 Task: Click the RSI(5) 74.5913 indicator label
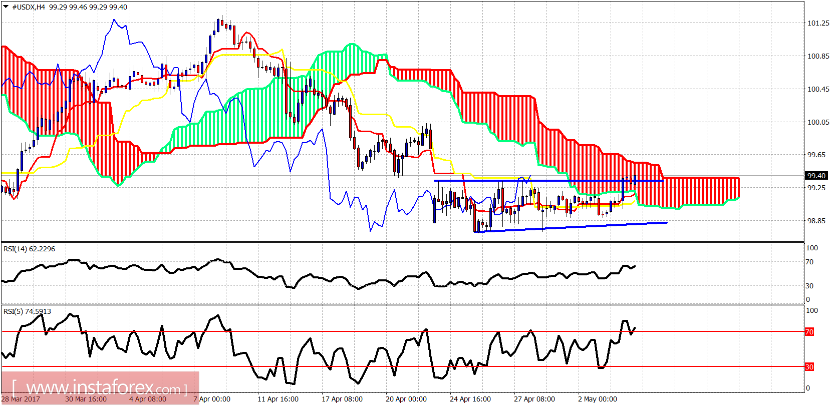[28, 311]
